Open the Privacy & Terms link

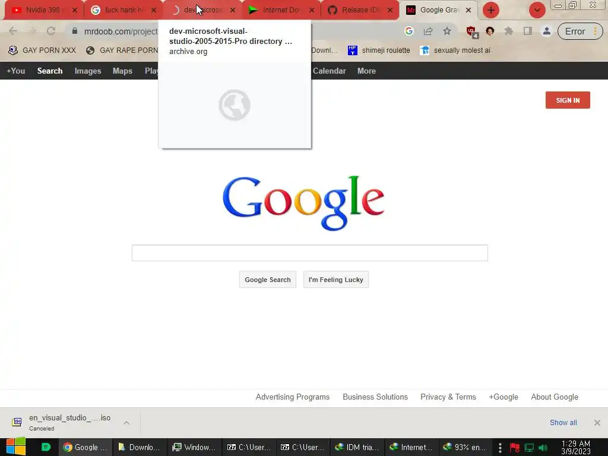coord(448,397)
